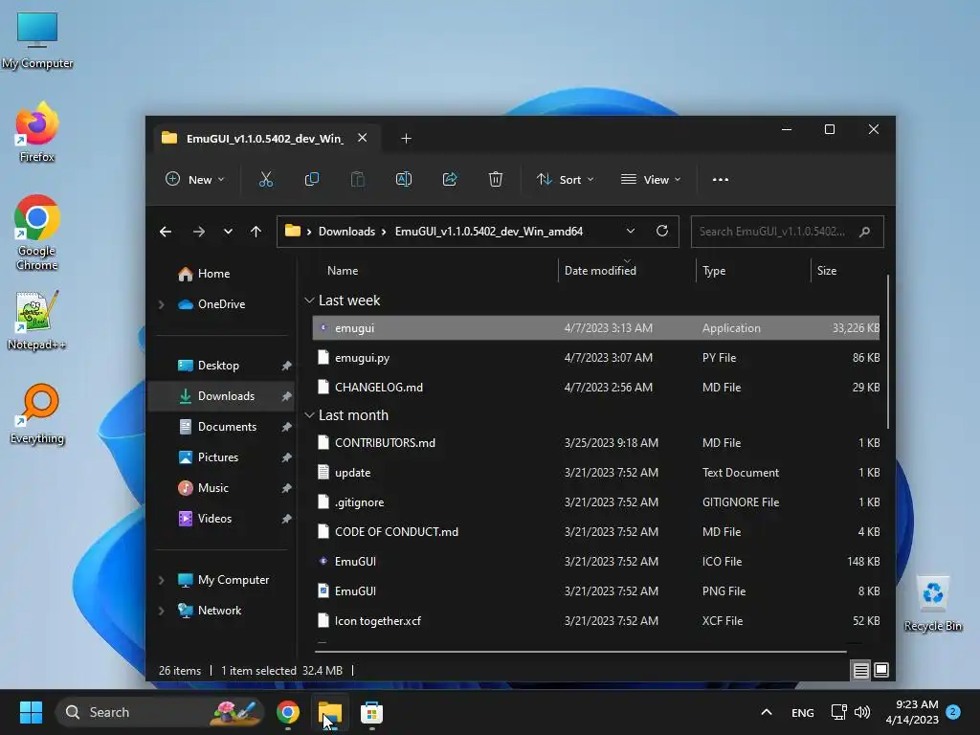The height and width of the screenshot is (735, 980).
Task: Click the Cut scissors icon
Action: coord(266,179)
